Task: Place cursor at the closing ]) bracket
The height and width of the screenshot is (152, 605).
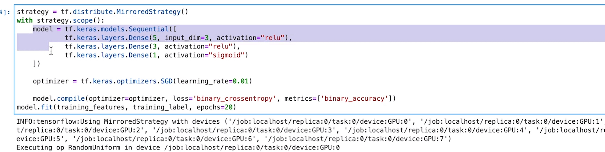Action: point(37,64)
